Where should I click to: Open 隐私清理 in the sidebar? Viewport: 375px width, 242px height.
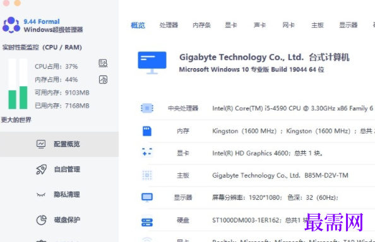pos(59,195)
